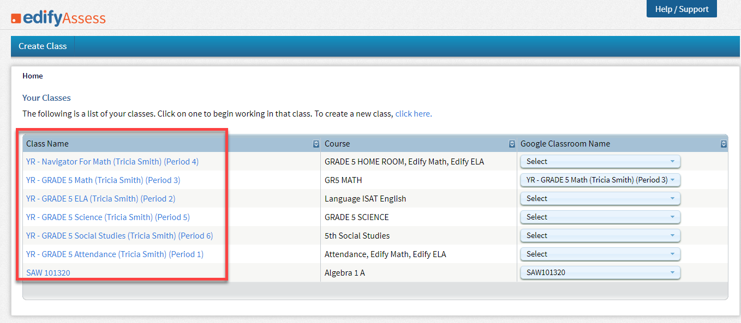Click GRADE 5 HOME ROOM course cell
This screenshot has width=741, height=323.
pos(419,161)
